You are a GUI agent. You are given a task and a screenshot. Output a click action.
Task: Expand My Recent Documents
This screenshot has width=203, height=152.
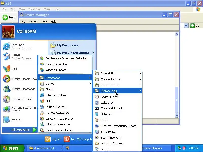coord(73,53)
